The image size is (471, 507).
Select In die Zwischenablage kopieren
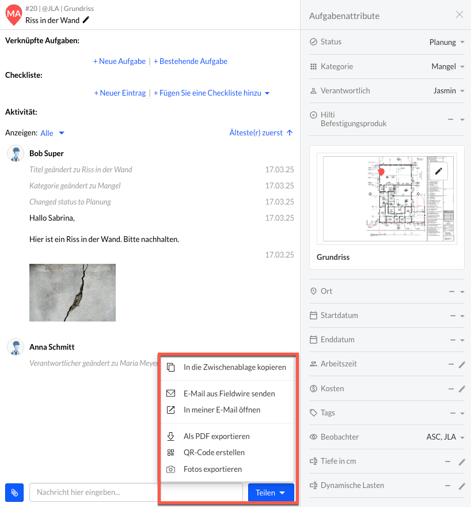[234, 368]
